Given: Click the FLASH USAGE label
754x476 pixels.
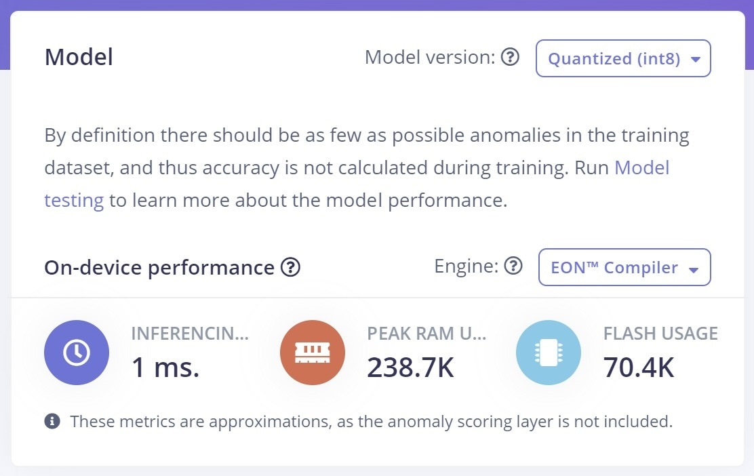Looking at the screenshot, I should click(660, 333).
